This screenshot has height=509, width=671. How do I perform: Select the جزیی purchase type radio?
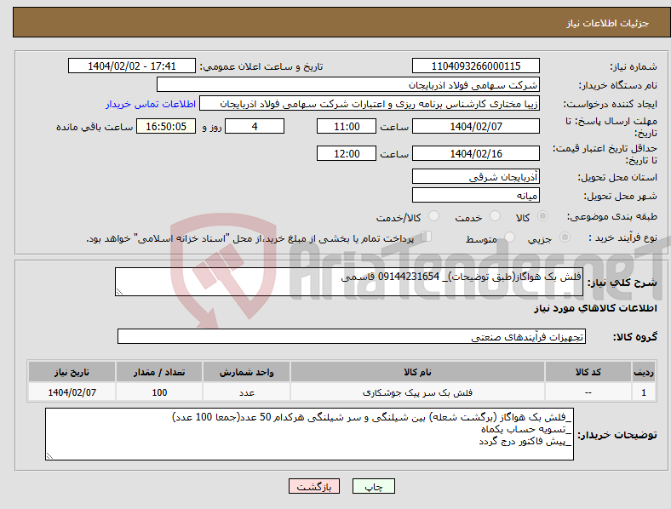565,237
